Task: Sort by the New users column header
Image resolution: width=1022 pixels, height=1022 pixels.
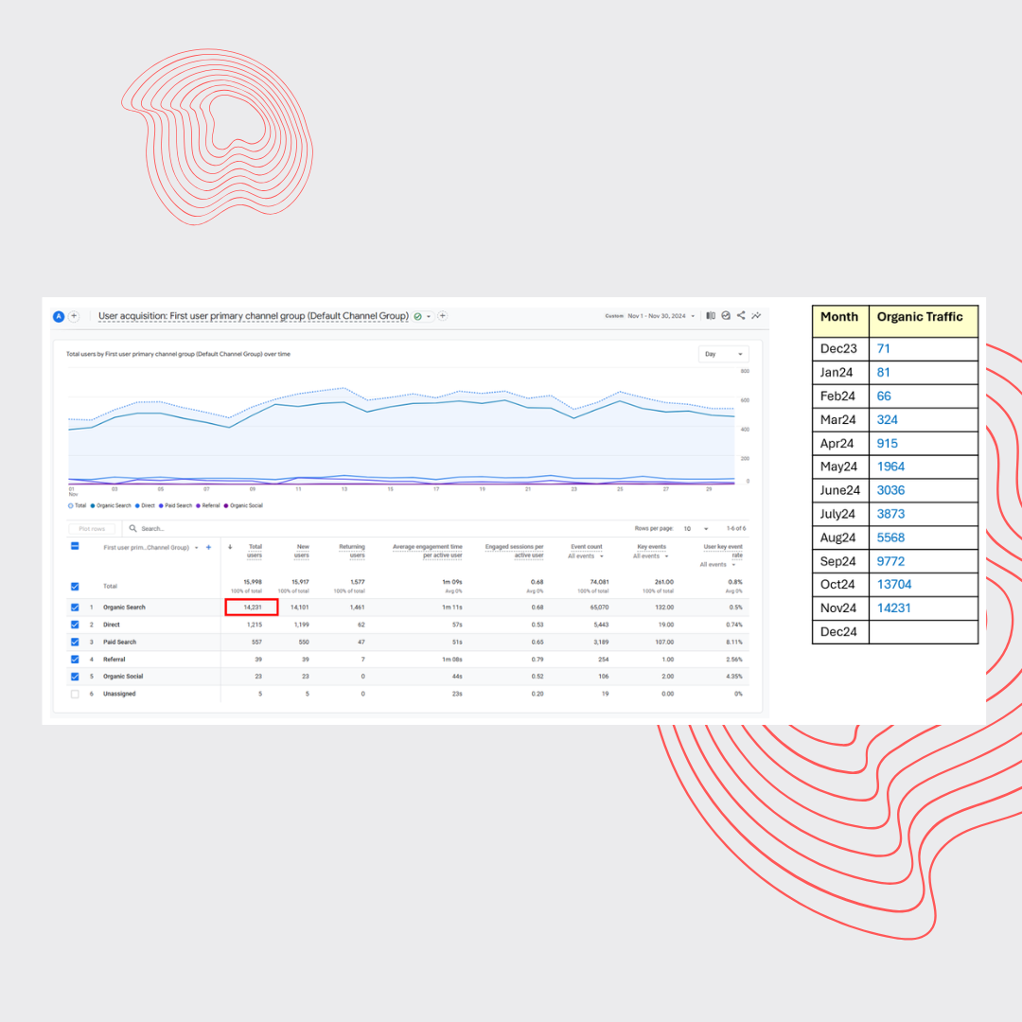Action: pos(301,551)
